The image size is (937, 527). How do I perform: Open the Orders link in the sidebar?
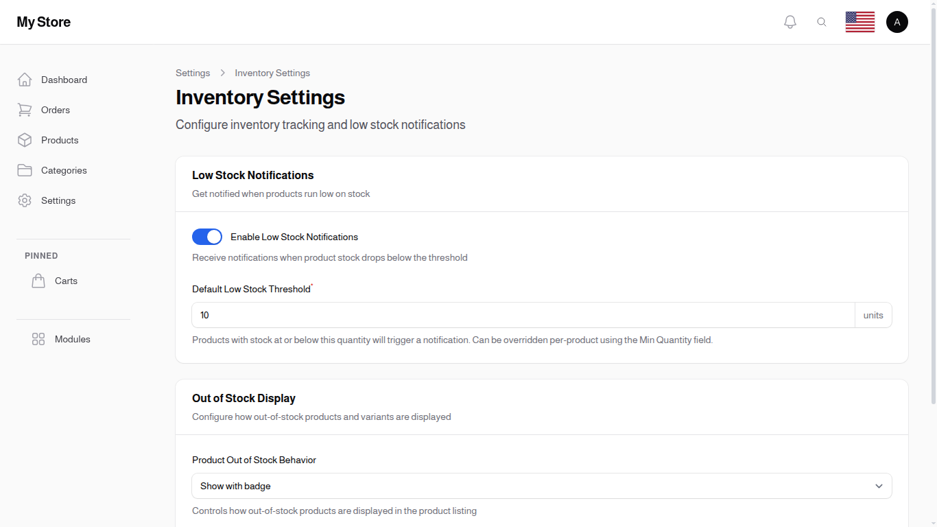point(55,110)
